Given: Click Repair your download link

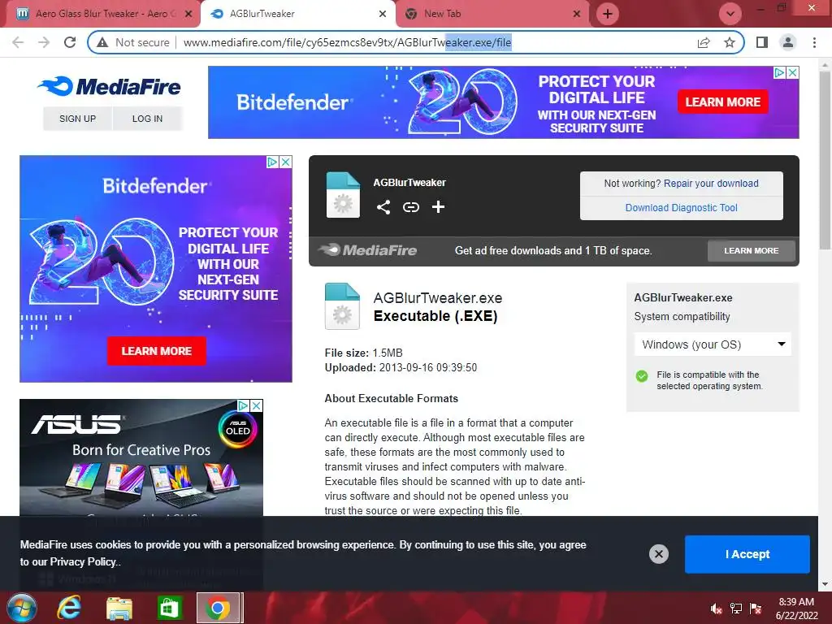Looking at the screenshot, I should [711, 183].
